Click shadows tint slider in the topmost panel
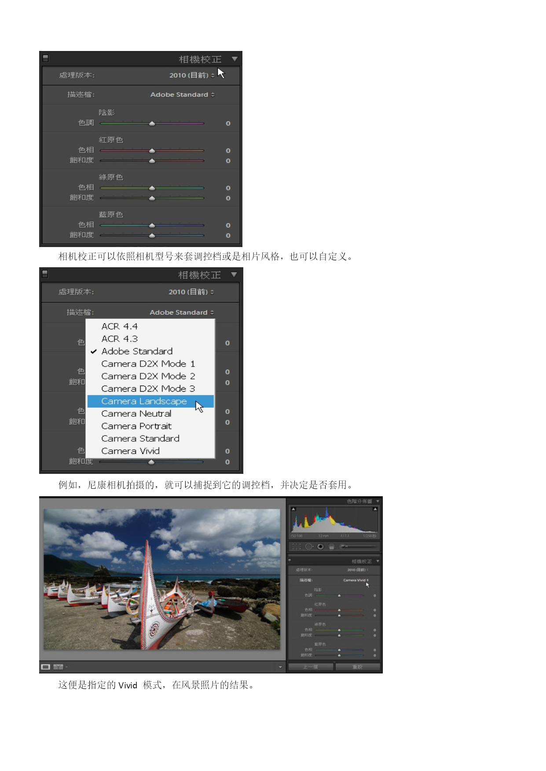The width and height of the screenshot is (546, 771). coord(152,124)
